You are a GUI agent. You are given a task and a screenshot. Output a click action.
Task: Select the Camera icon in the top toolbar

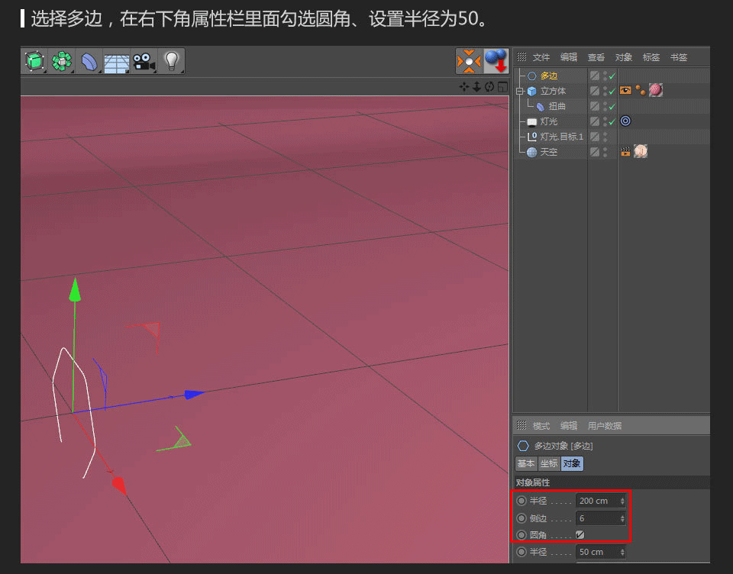pyautogui.click(x=144, y=61)
